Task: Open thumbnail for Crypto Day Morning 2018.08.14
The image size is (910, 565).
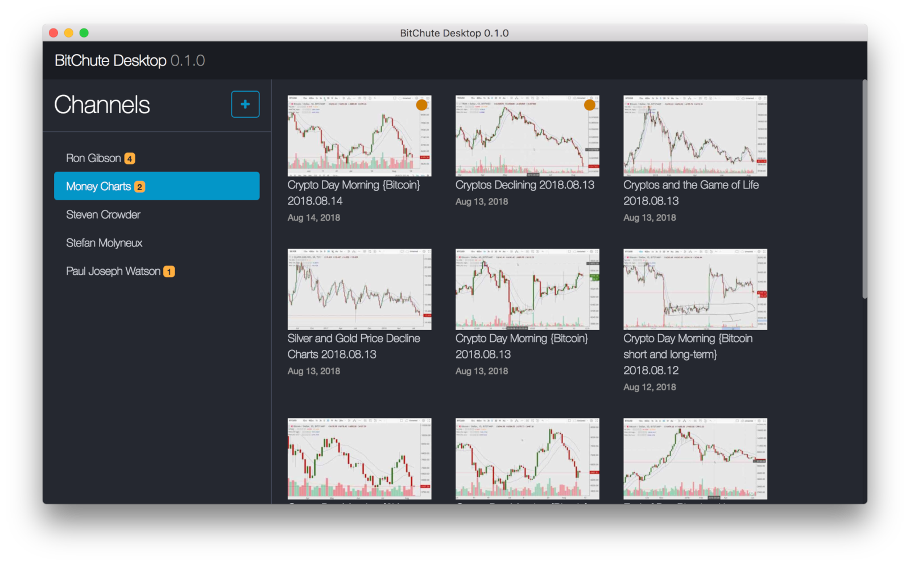Action: [x=359, y=136]
